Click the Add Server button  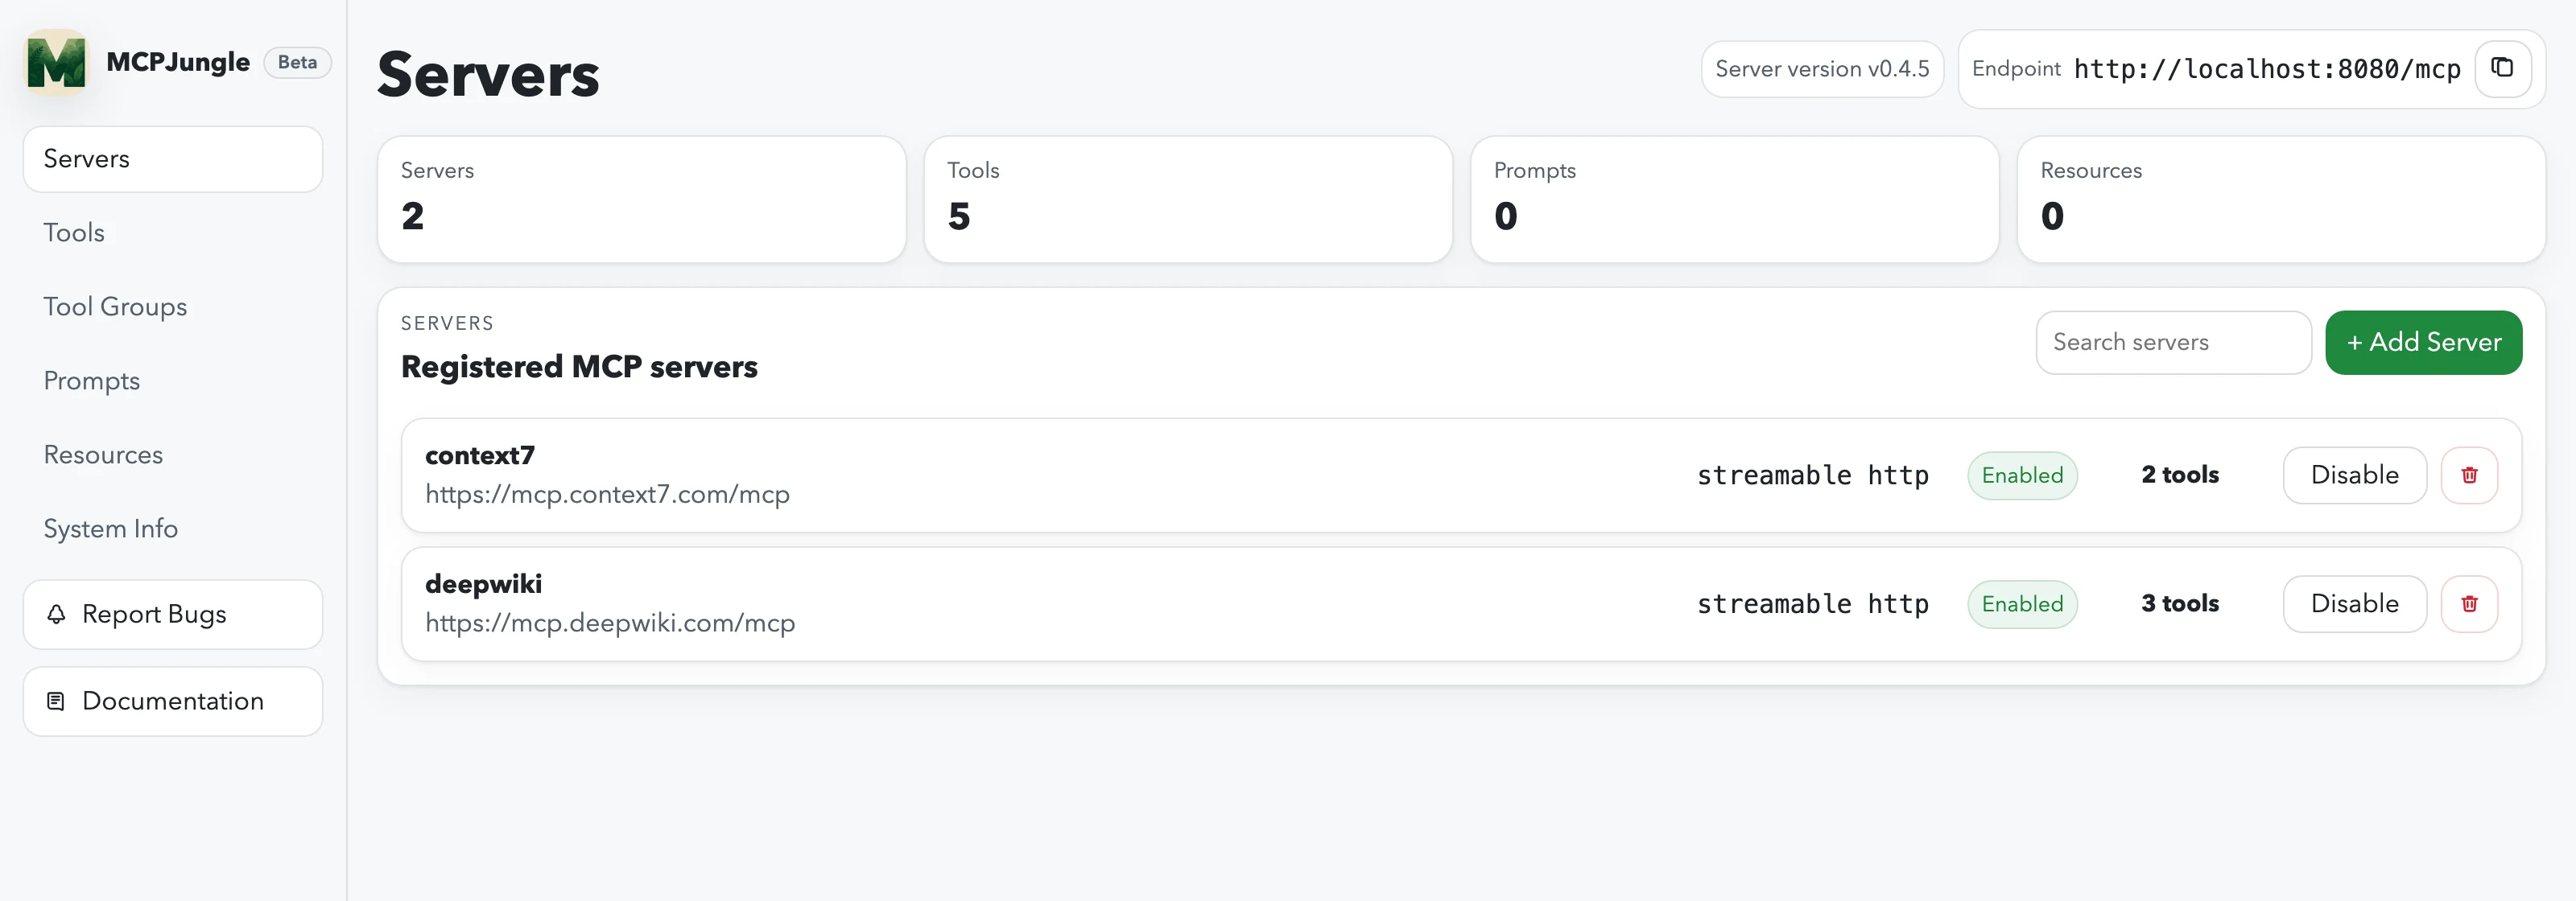coord(2423,343)
